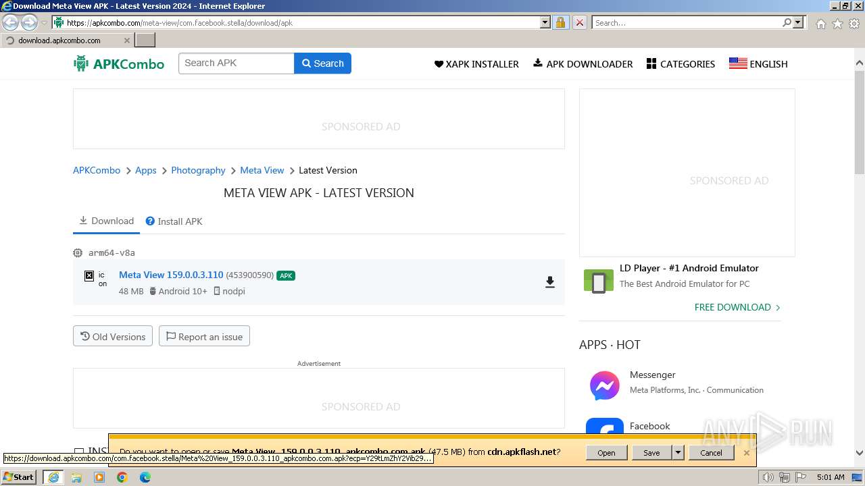This screenshot has width=865, height=486.
Task: Click the green APK badge
Action: [x=286, y=275]
